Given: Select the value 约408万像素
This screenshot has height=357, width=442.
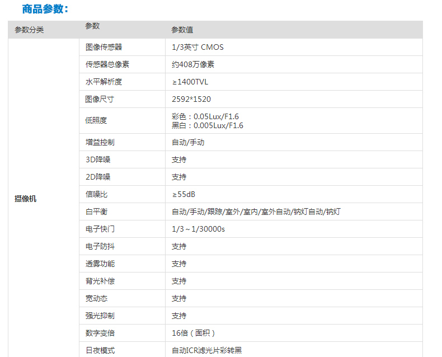Looking at the screenshot, I should pos(193,64).
